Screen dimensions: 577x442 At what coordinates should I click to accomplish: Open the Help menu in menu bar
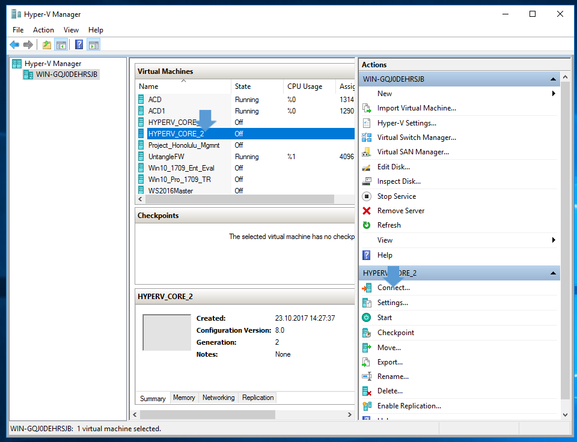pos(96,30)
